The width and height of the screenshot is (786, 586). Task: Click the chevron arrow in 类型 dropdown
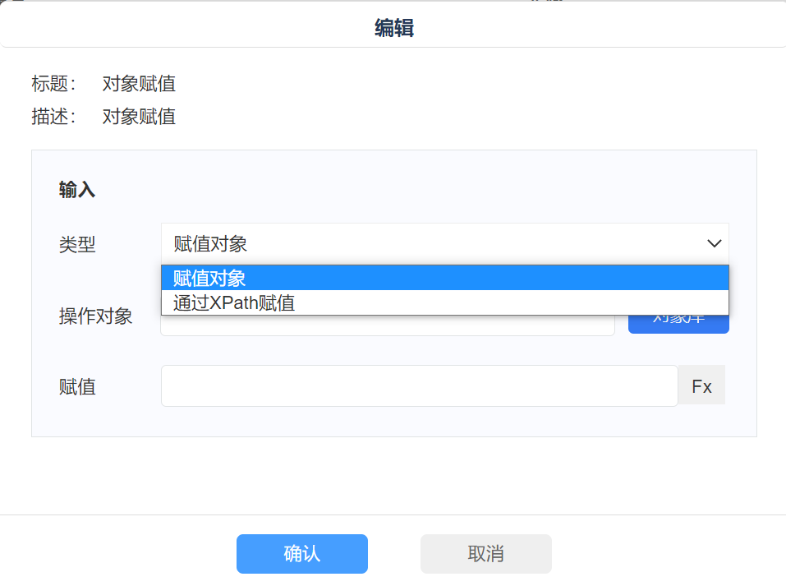pyautogui.click(x=714, y=243)
